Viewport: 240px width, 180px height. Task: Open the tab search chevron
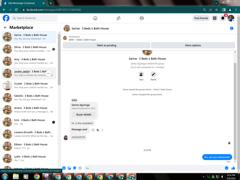(216, 3)
